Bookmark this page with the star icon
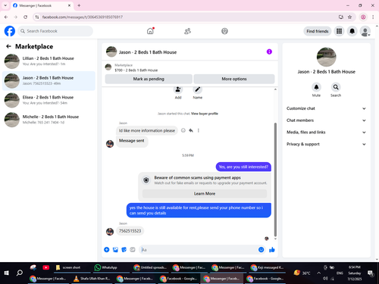379x284 pixels. [349, 17]
